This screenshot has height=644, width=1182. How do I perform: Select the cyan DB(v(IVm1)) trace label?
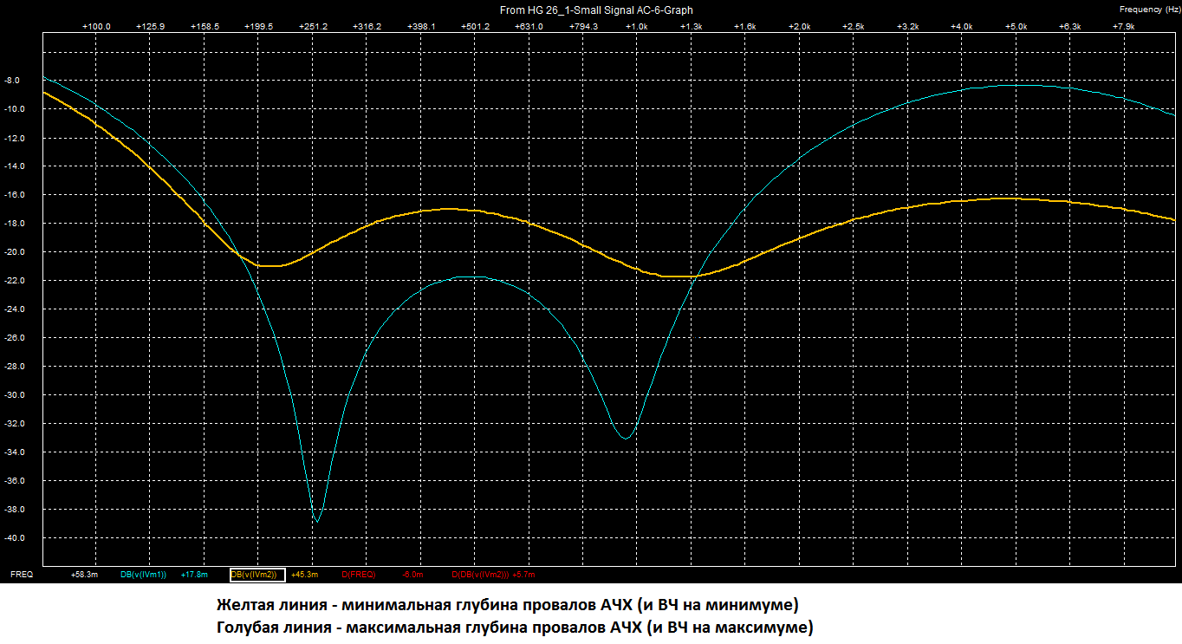[143, 574]
